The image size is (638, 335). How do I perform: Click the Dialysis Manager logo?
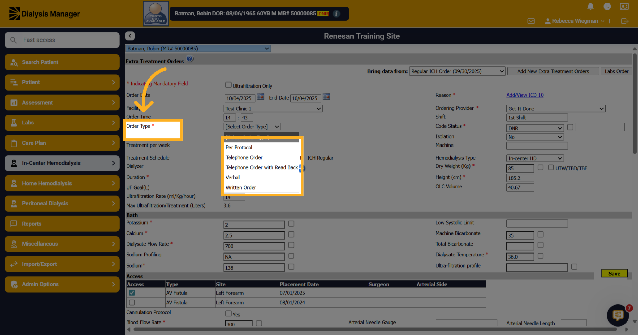click(x=44, y=14)
